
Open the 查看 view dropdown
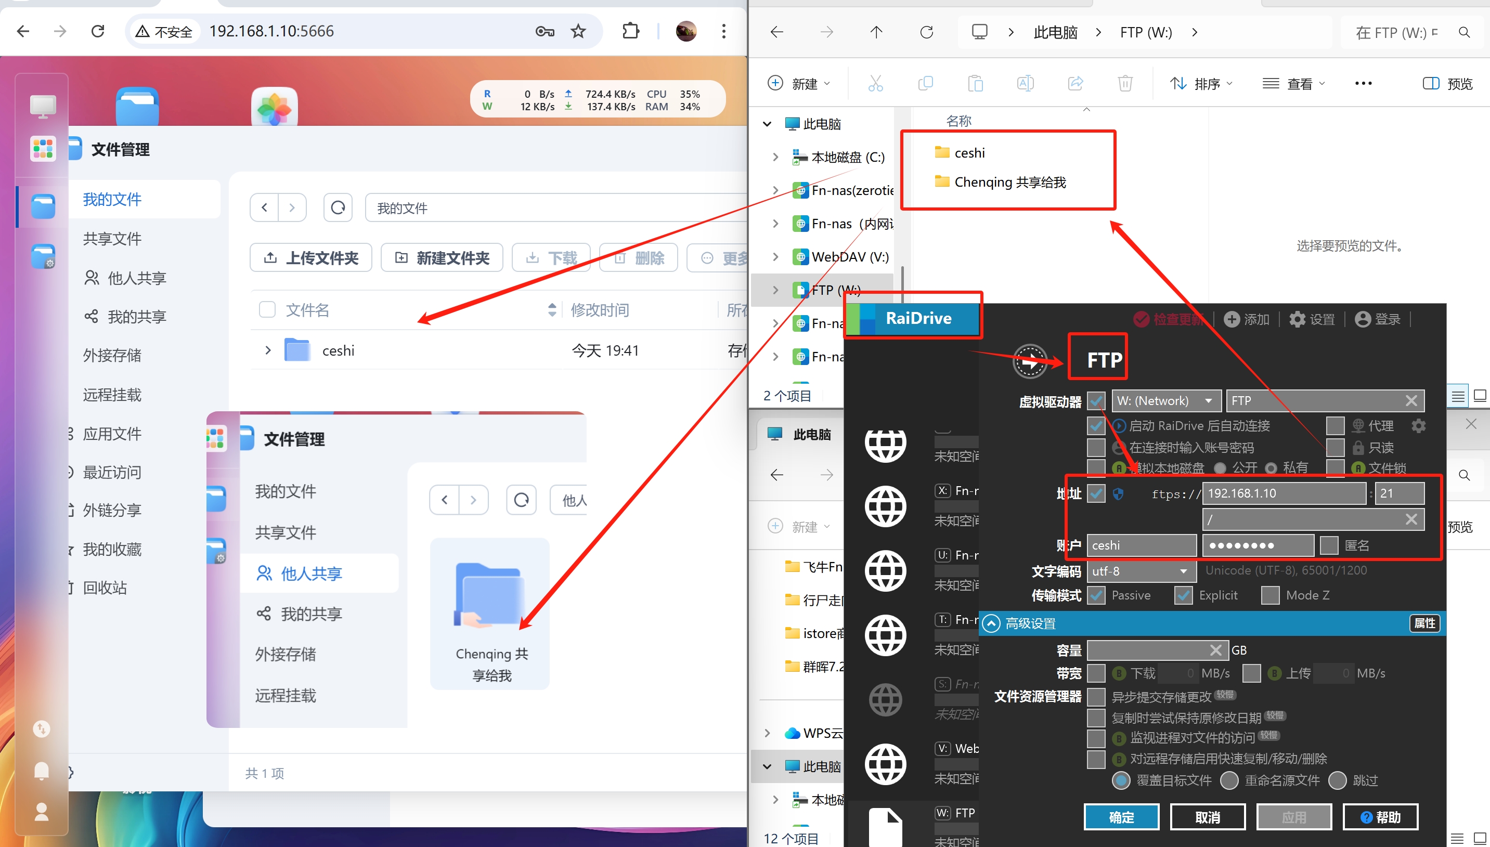click(x=1294, y=84)
